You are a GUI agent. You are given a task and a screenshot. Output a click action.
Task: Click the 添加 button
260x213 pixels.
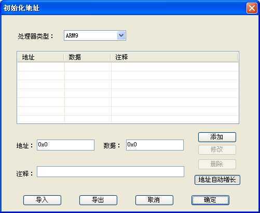pos(217,137)
